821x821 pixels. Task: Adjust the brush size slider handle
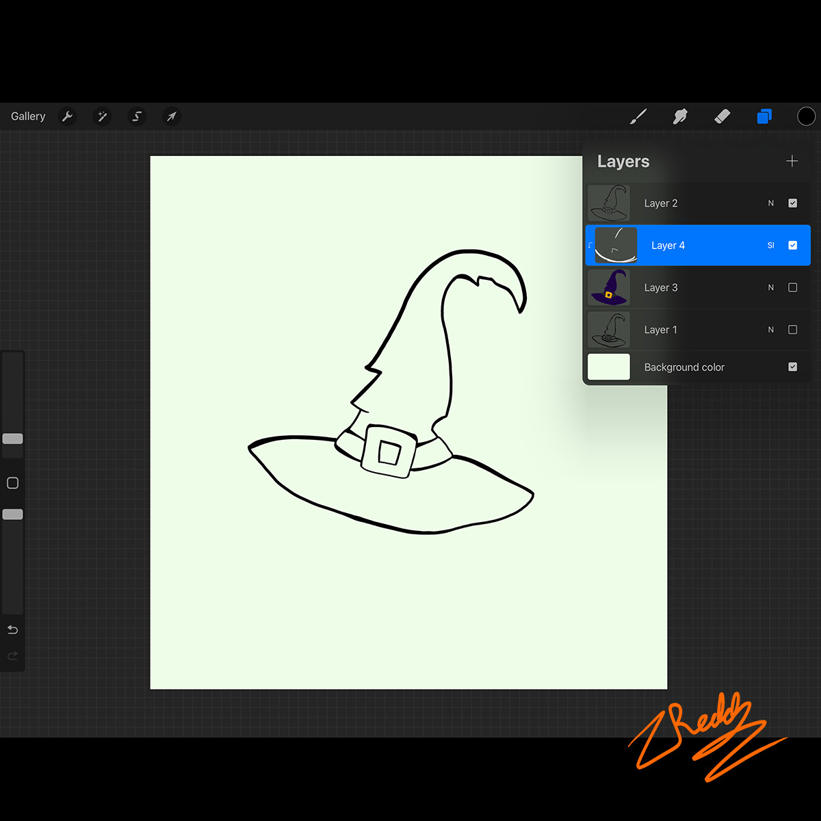point(13,439)
